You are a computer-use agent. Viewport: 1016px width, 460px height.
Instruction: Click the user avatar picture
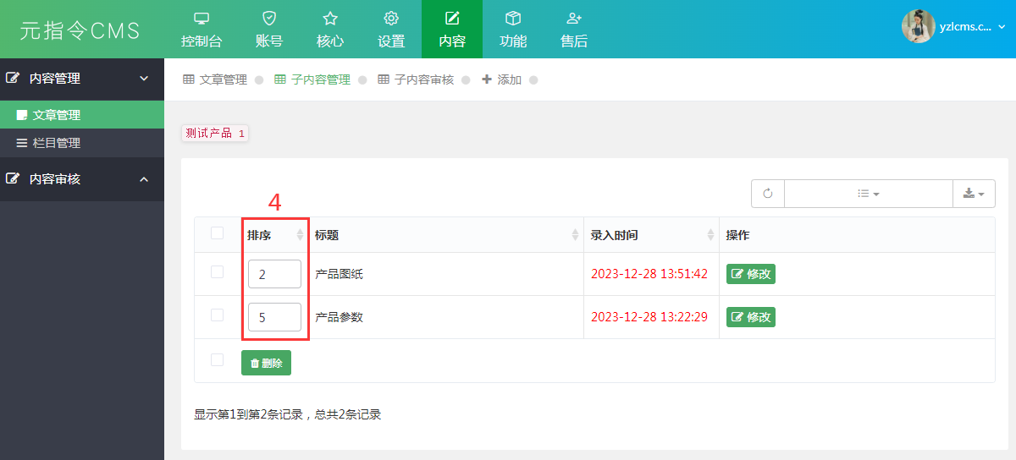click(918, 26)
